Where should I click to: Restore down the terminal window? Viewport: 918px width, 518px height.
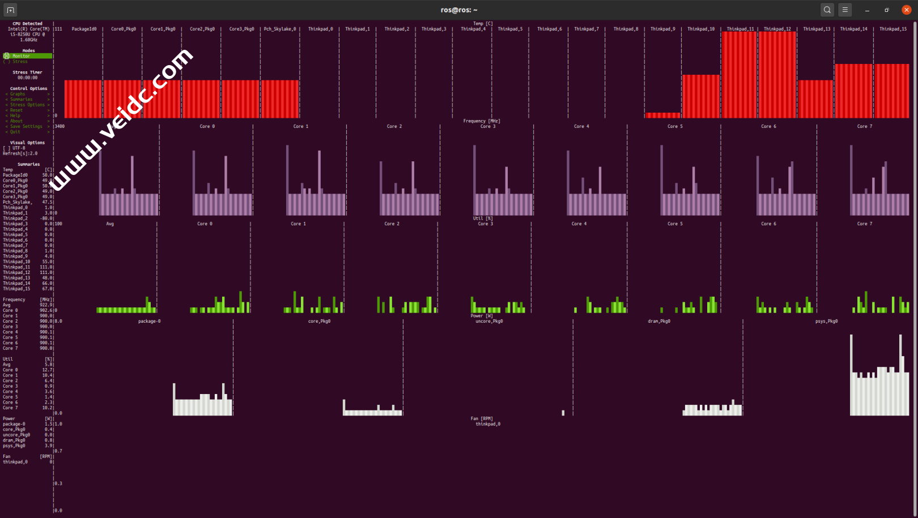(887, 10)
